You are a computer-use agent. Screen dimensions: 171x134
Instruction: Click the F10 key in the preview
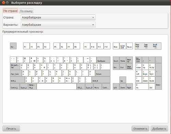[x=93, y=46]
